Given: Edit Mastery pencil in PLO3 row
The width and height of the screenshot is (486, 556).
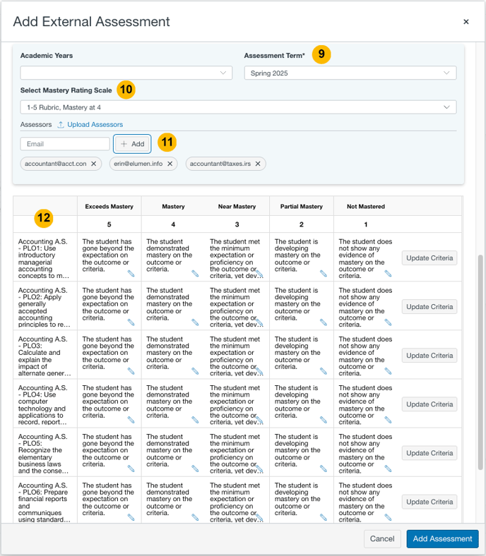Looking at the screenshot, I should click(195, 371).
